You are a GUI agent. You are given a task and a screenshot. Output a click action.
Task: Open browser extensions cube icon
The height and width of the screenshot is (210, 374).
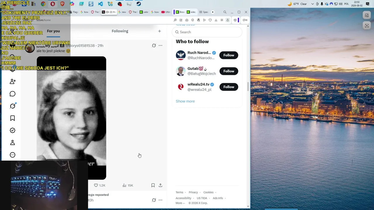pyautogui.click(x=235, y=20)
